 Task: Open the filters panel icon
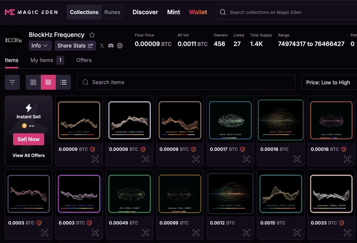pos(12,82)
